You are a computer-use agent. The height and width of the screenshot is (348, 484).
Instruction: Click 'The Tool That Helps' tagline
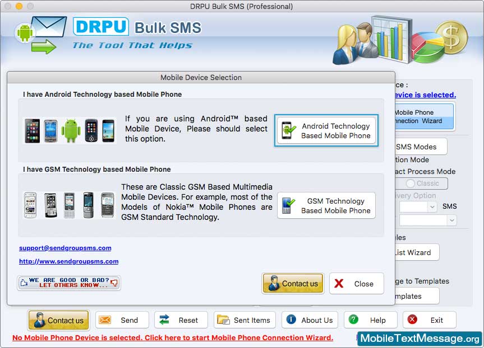132,45
